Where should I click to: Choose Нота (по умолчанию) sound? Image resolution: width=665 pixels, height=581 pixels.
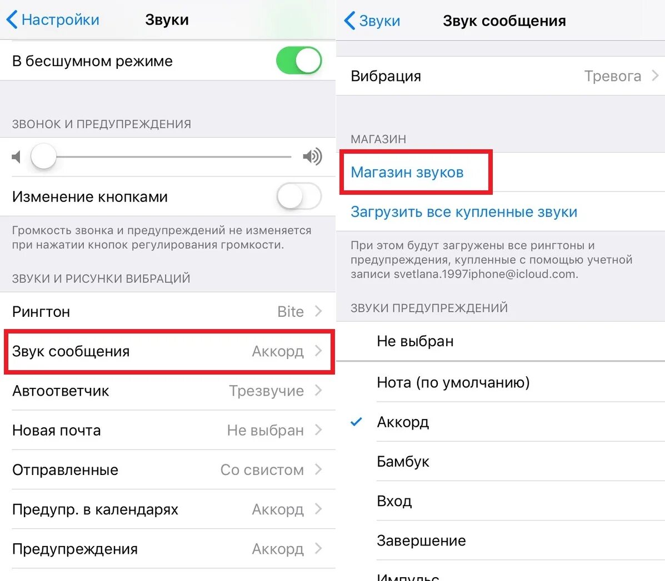point(453,382)
